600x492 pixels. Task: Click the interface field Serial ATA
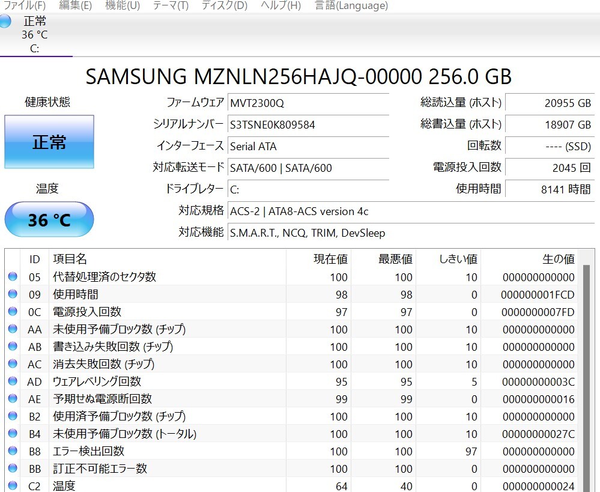point(308,146)
